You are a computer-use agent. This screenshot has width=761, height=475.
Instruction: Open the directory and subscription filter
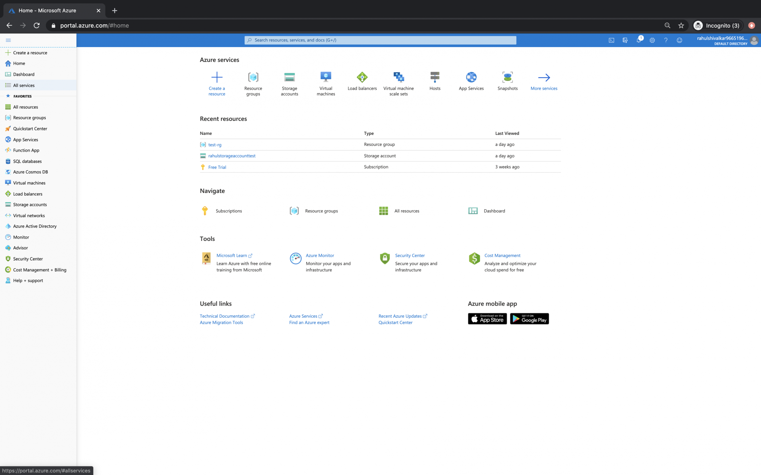coord(625,40)
